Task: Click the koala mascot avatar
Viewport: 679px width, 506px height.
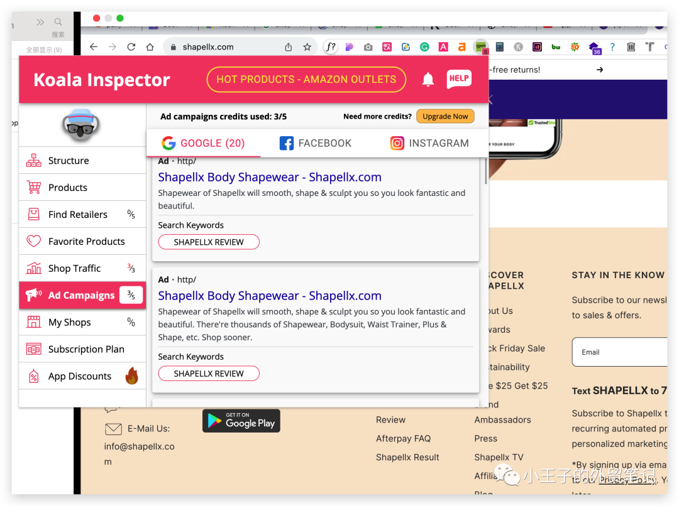Action: pos(81,125)
